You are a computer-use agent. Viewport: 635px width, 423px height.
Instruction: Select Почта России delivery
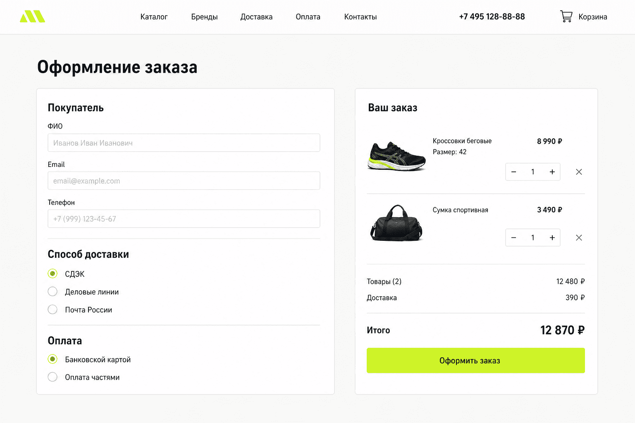53,309
